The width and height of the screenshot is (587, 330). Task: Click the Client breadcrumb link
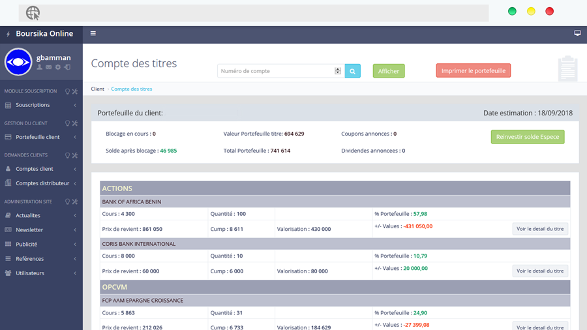click(x=97, y=89)
